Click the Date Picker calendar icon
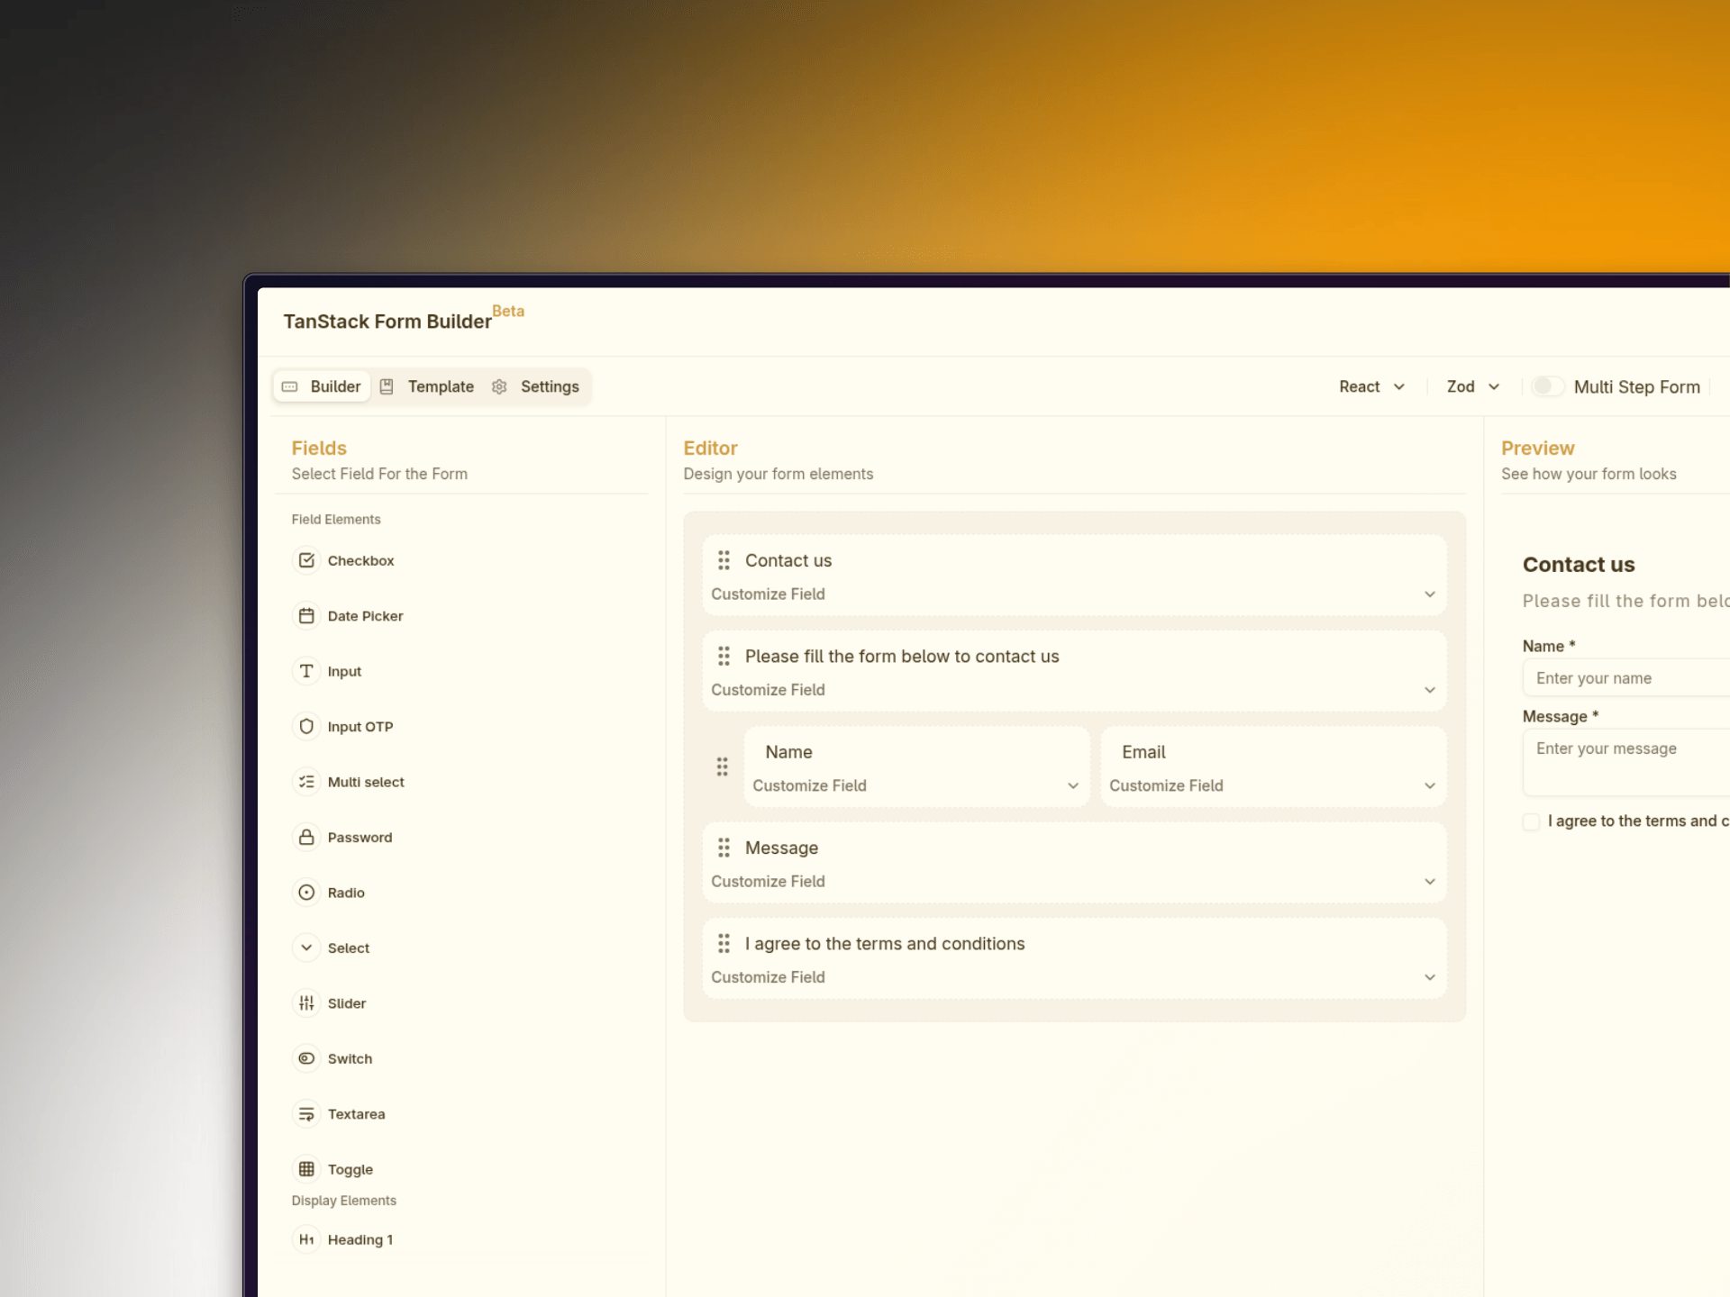This screenshot has height=1297, width=1730. point(306,616)
